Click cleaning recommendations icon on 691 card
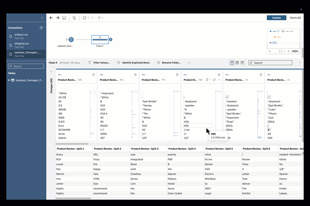Viewport: 310px width, 206px height. [x=135, y=75]
